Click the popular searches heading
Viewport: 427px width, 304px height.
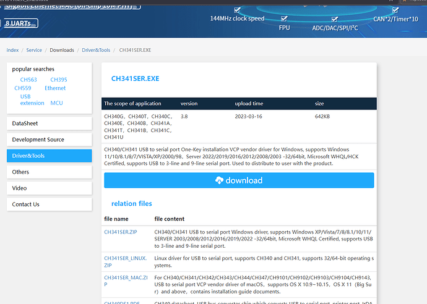point(33,69)
